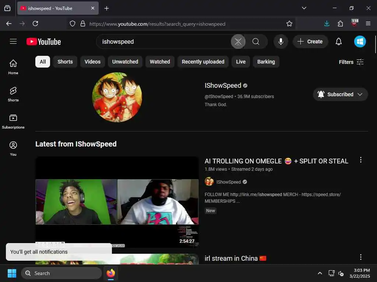Open the You page in sidebar
377x282 pixels.
point(13,149)
